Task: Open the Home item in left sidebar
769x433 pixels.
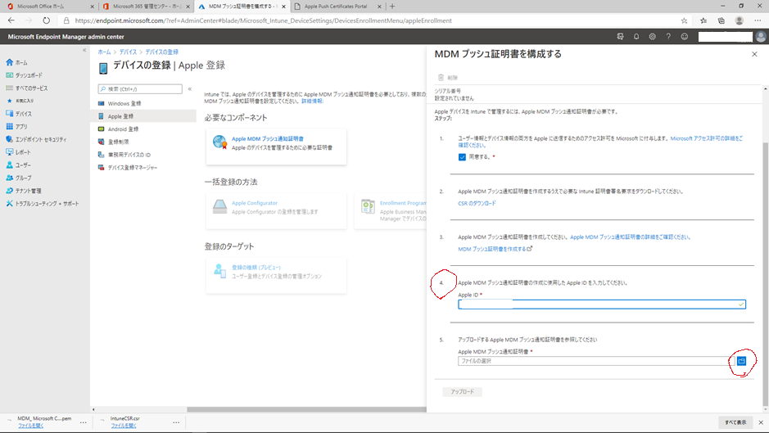Action: coord(17,63)
